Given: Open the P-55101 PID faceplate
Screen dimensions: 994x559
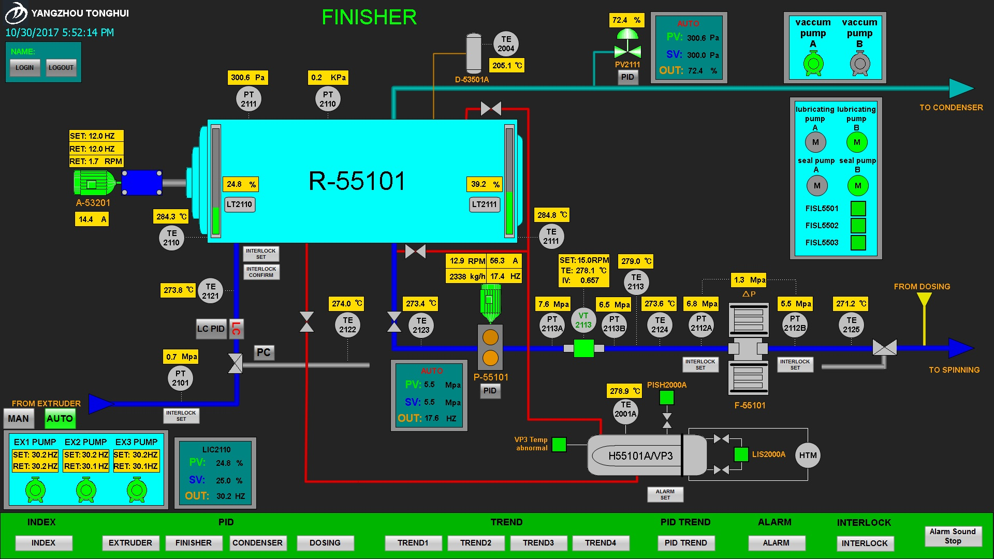Looking at the screenshot, I should (490, 391).
